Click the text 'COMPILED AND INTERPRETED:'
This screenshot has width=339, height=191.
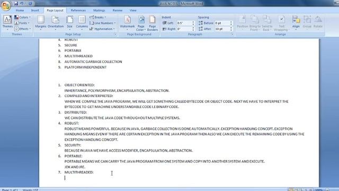[88, 95]
